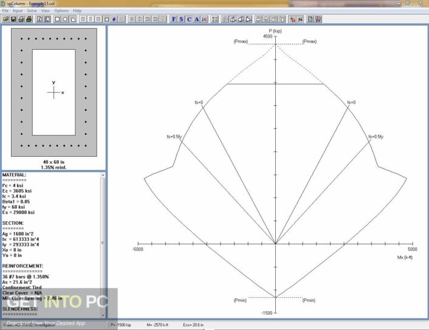The height and width of the screenshot is (330, 429).
Task: Click the blue S toolbar button
Action: tap(181, 19)
